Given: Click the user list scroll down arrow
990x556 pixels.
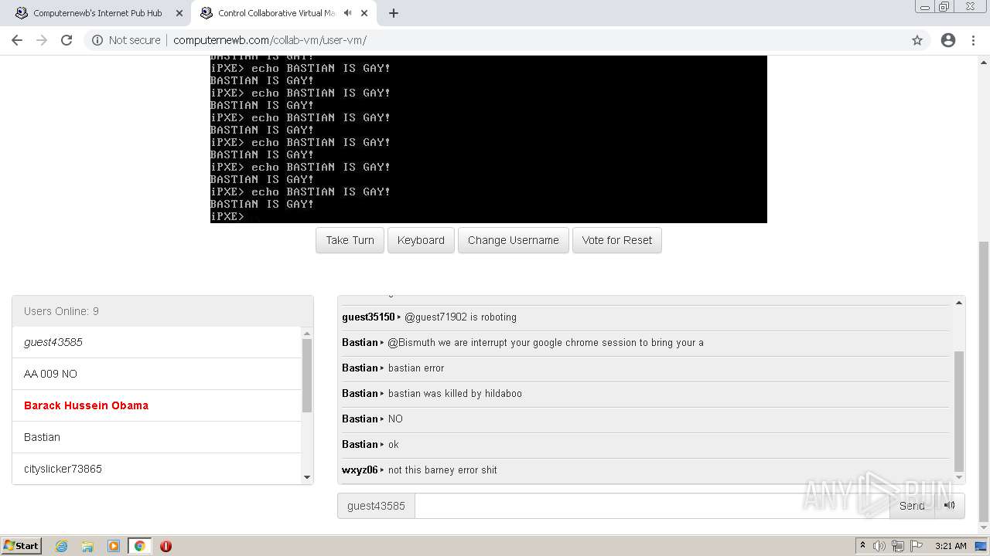Looking at the screenshot, I should (x=307, y=478).
